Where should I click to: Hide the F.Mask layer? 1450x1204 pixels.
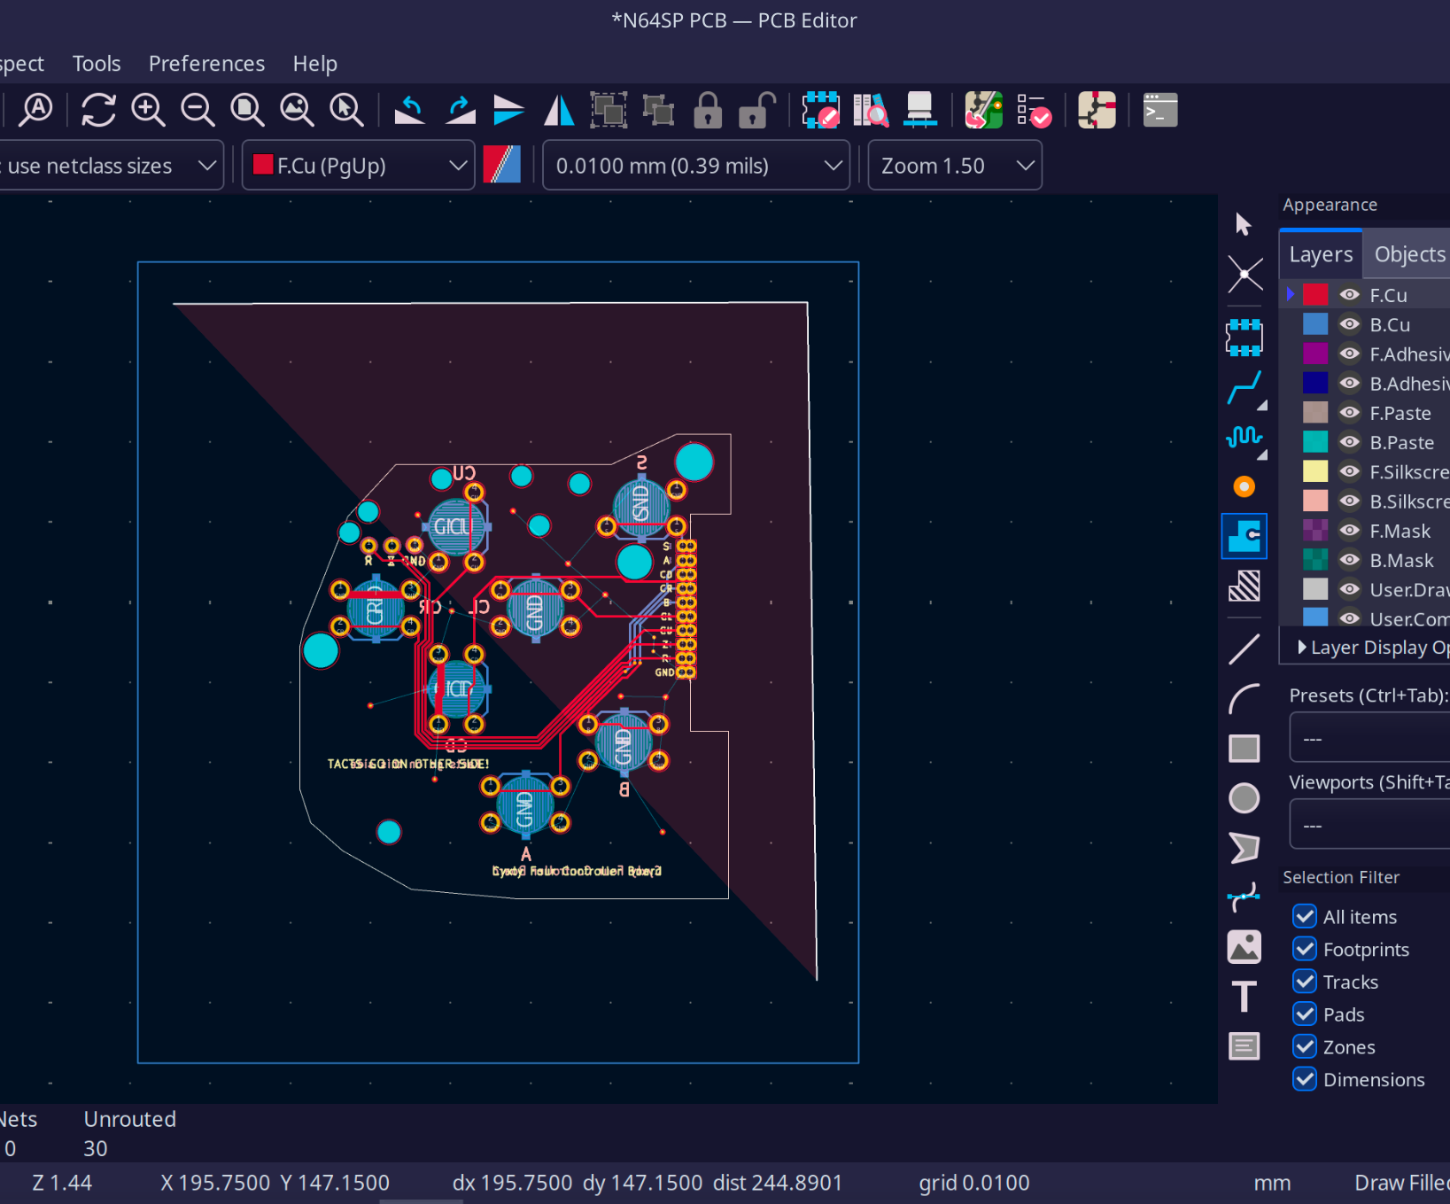pyautogui.click(x=1349, y=531)
